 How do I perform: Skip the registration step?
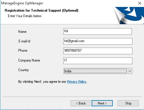(x=128, y=103)
